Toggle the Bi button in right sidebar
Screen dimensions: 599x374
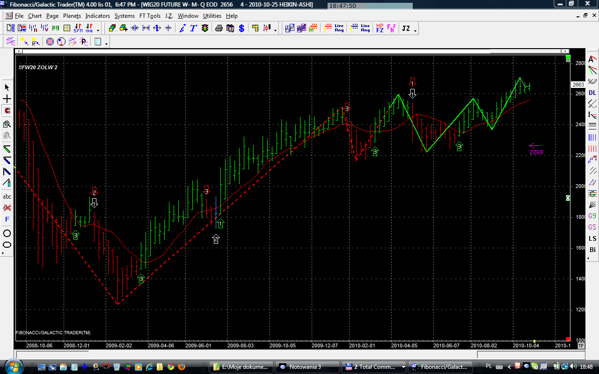pos(592,250)
